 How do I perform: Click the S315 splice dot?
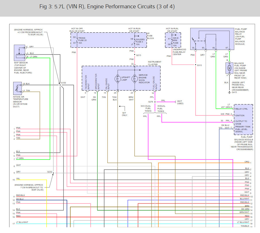pos(195,65)
